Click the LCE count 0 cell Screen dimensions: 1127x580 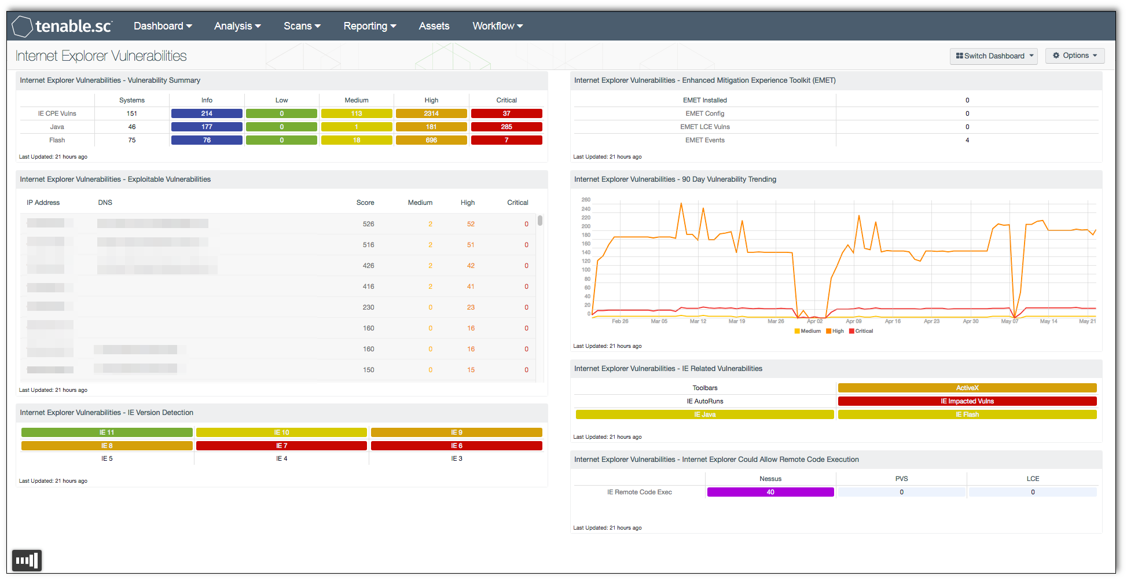(x=1033, y=492)
